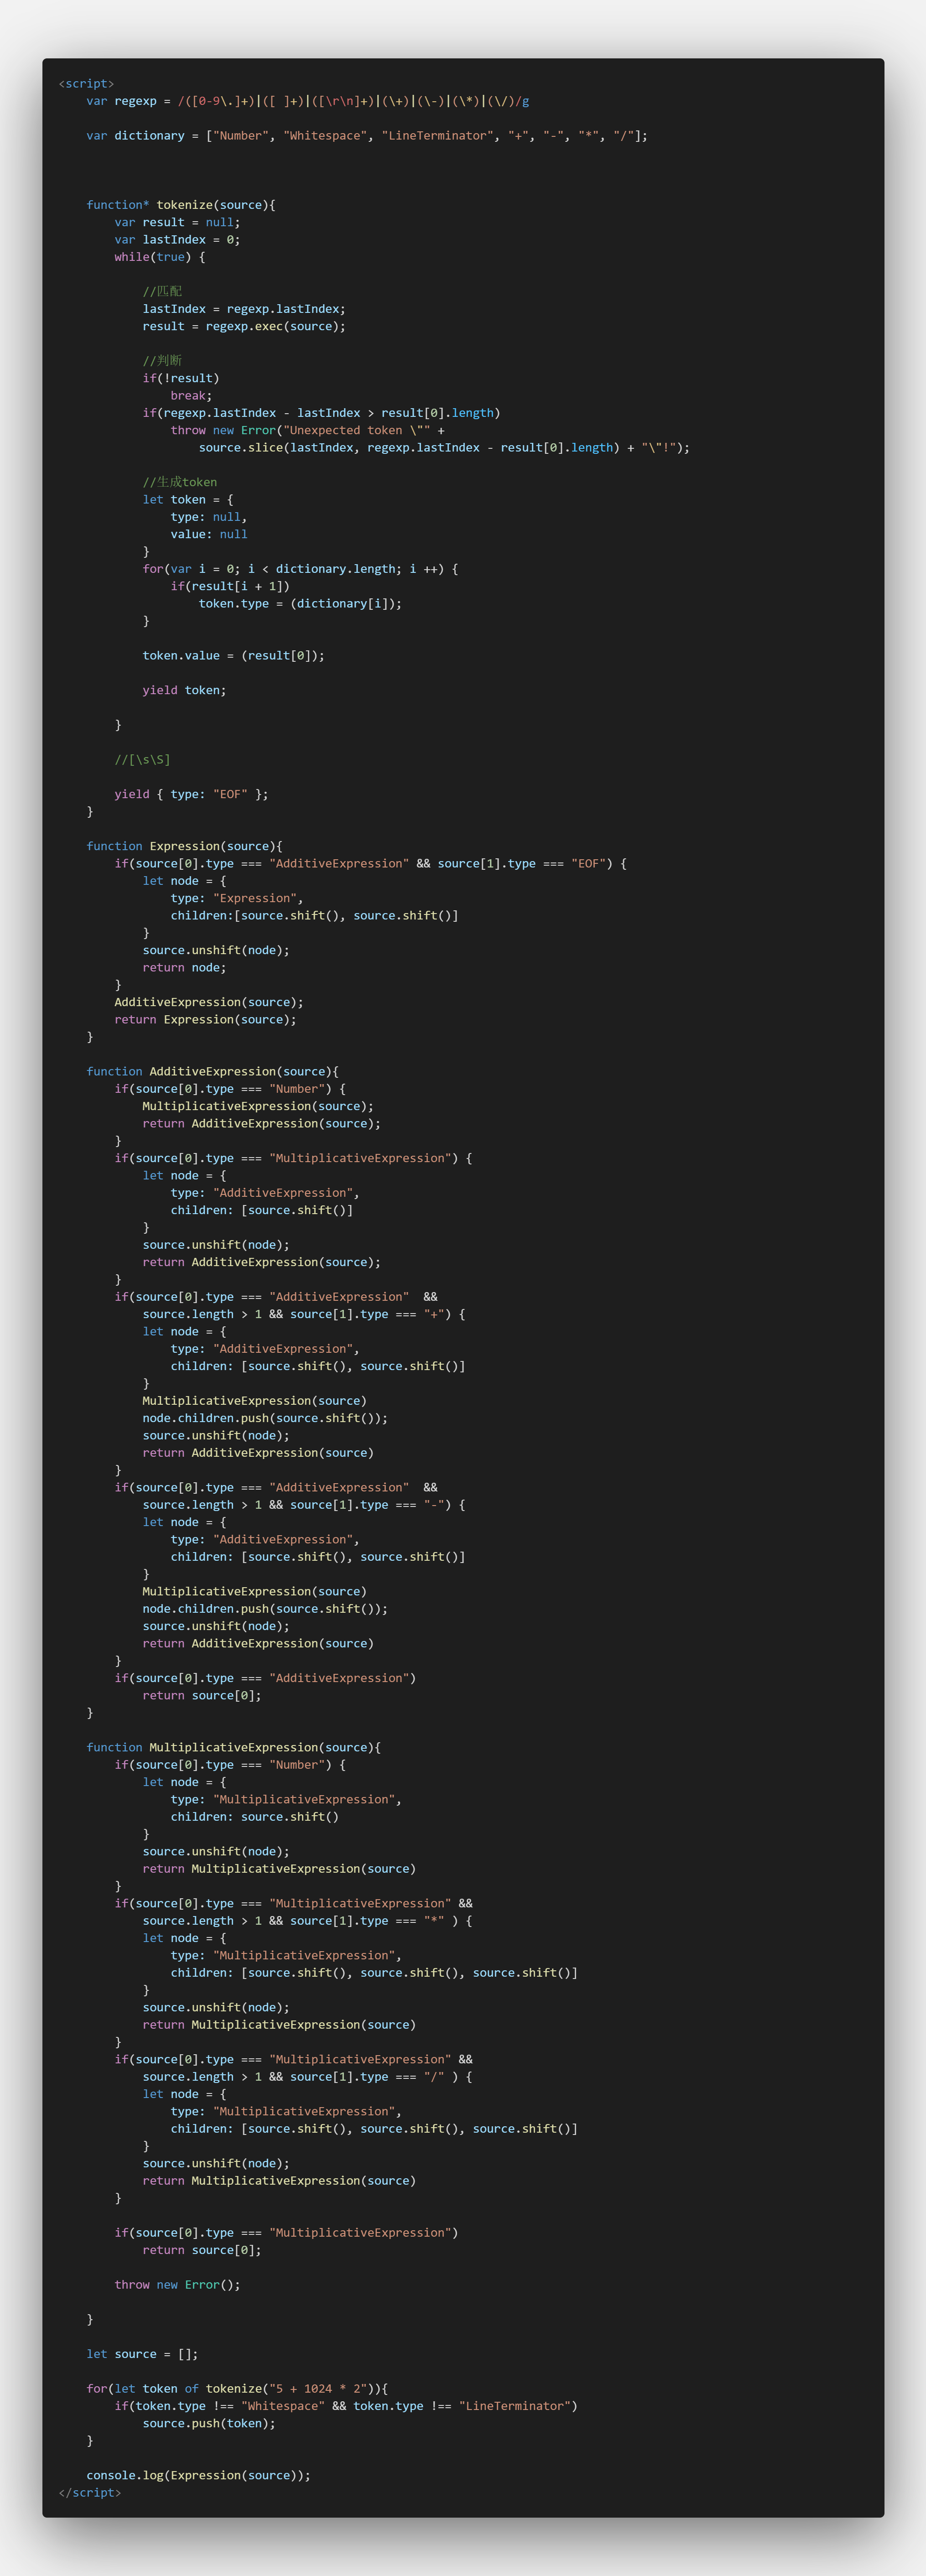Click the AdditiveExpression function definition
Screen dimensions: 926x2576
(x=212, y=1072)
